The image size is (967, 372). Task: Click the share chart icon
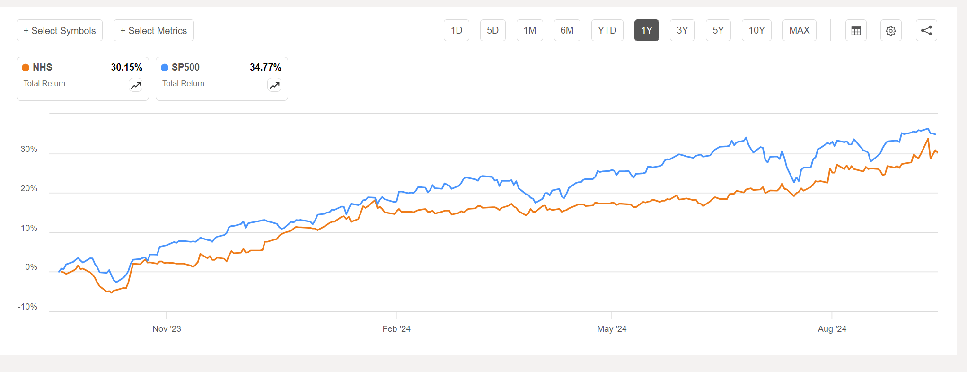point(926,31)
